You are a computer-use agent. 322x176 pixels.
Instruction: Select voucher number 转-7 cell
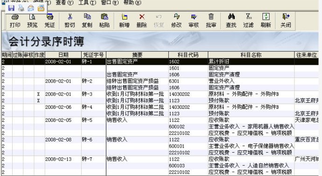pos(94,159)
